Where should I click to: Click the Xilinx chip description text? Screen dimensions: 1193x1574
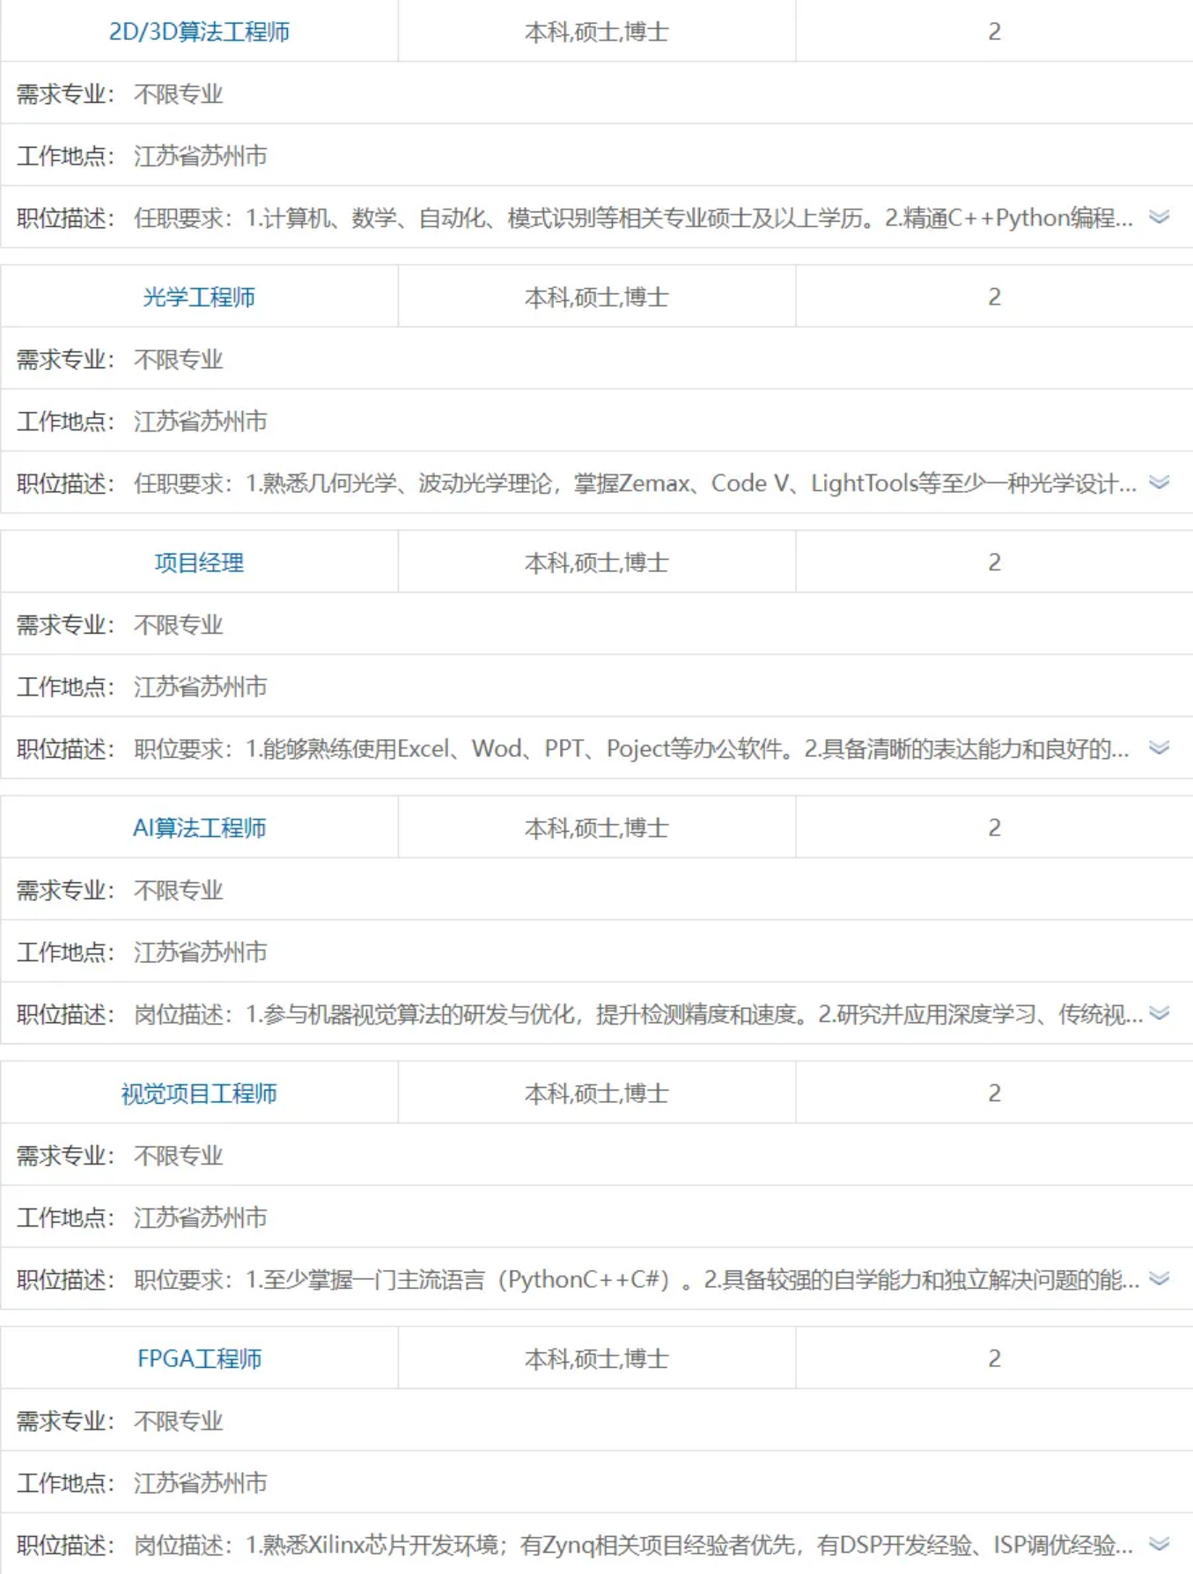coord(632,1545)
